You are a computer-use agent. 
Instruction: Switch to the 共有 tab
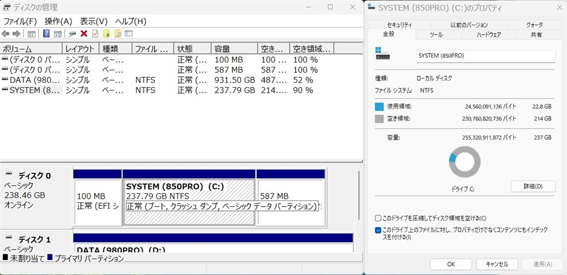click(536, 35)
